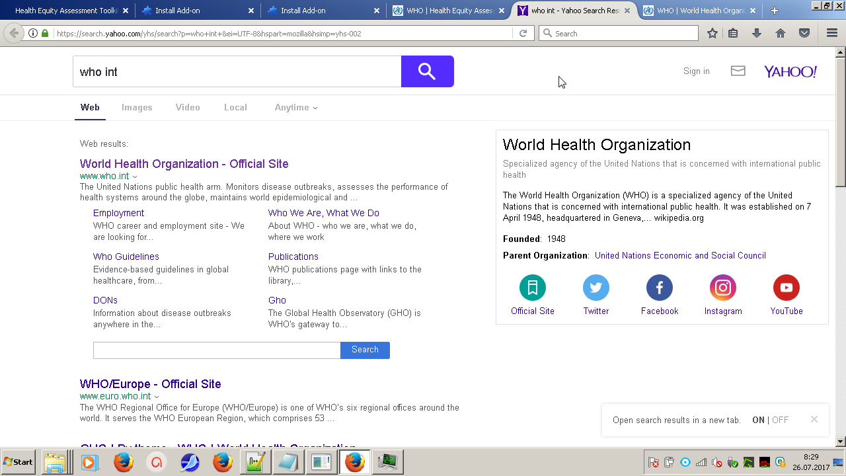Click the active Firefox taskbar button
Viewport: 846px width, 476px height.
coord(354,462)
